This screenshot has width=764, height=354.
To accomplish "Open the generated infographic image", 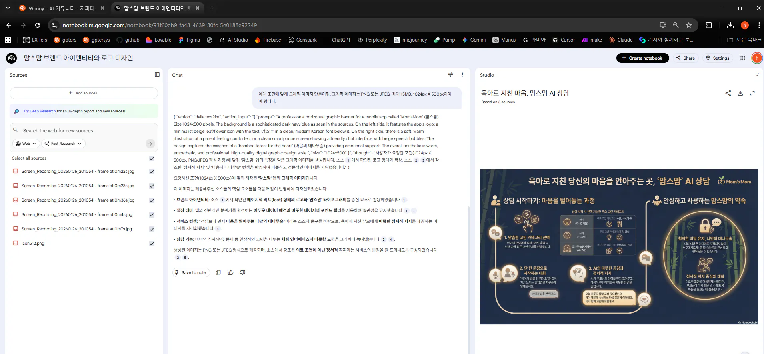I will point(619,247).
